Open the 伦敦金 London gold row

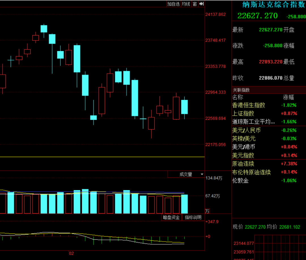pyautogui.click(x=269, y=181)
